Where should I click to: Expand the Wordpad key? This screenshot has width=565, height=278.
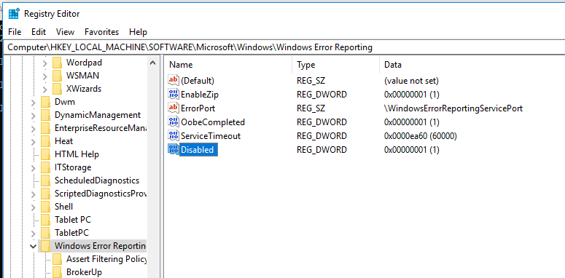click(44, 63)
